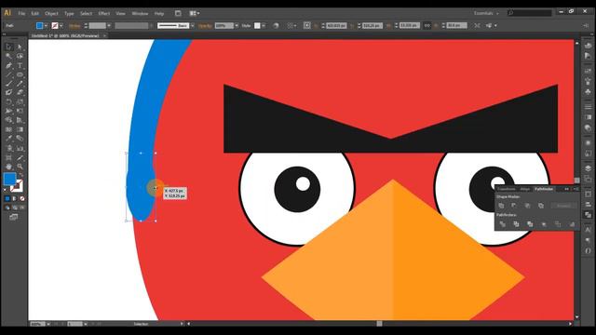Viewport: 596px width, 335px height.
Task: Open the Window menu
Action: tap(140, 13)
